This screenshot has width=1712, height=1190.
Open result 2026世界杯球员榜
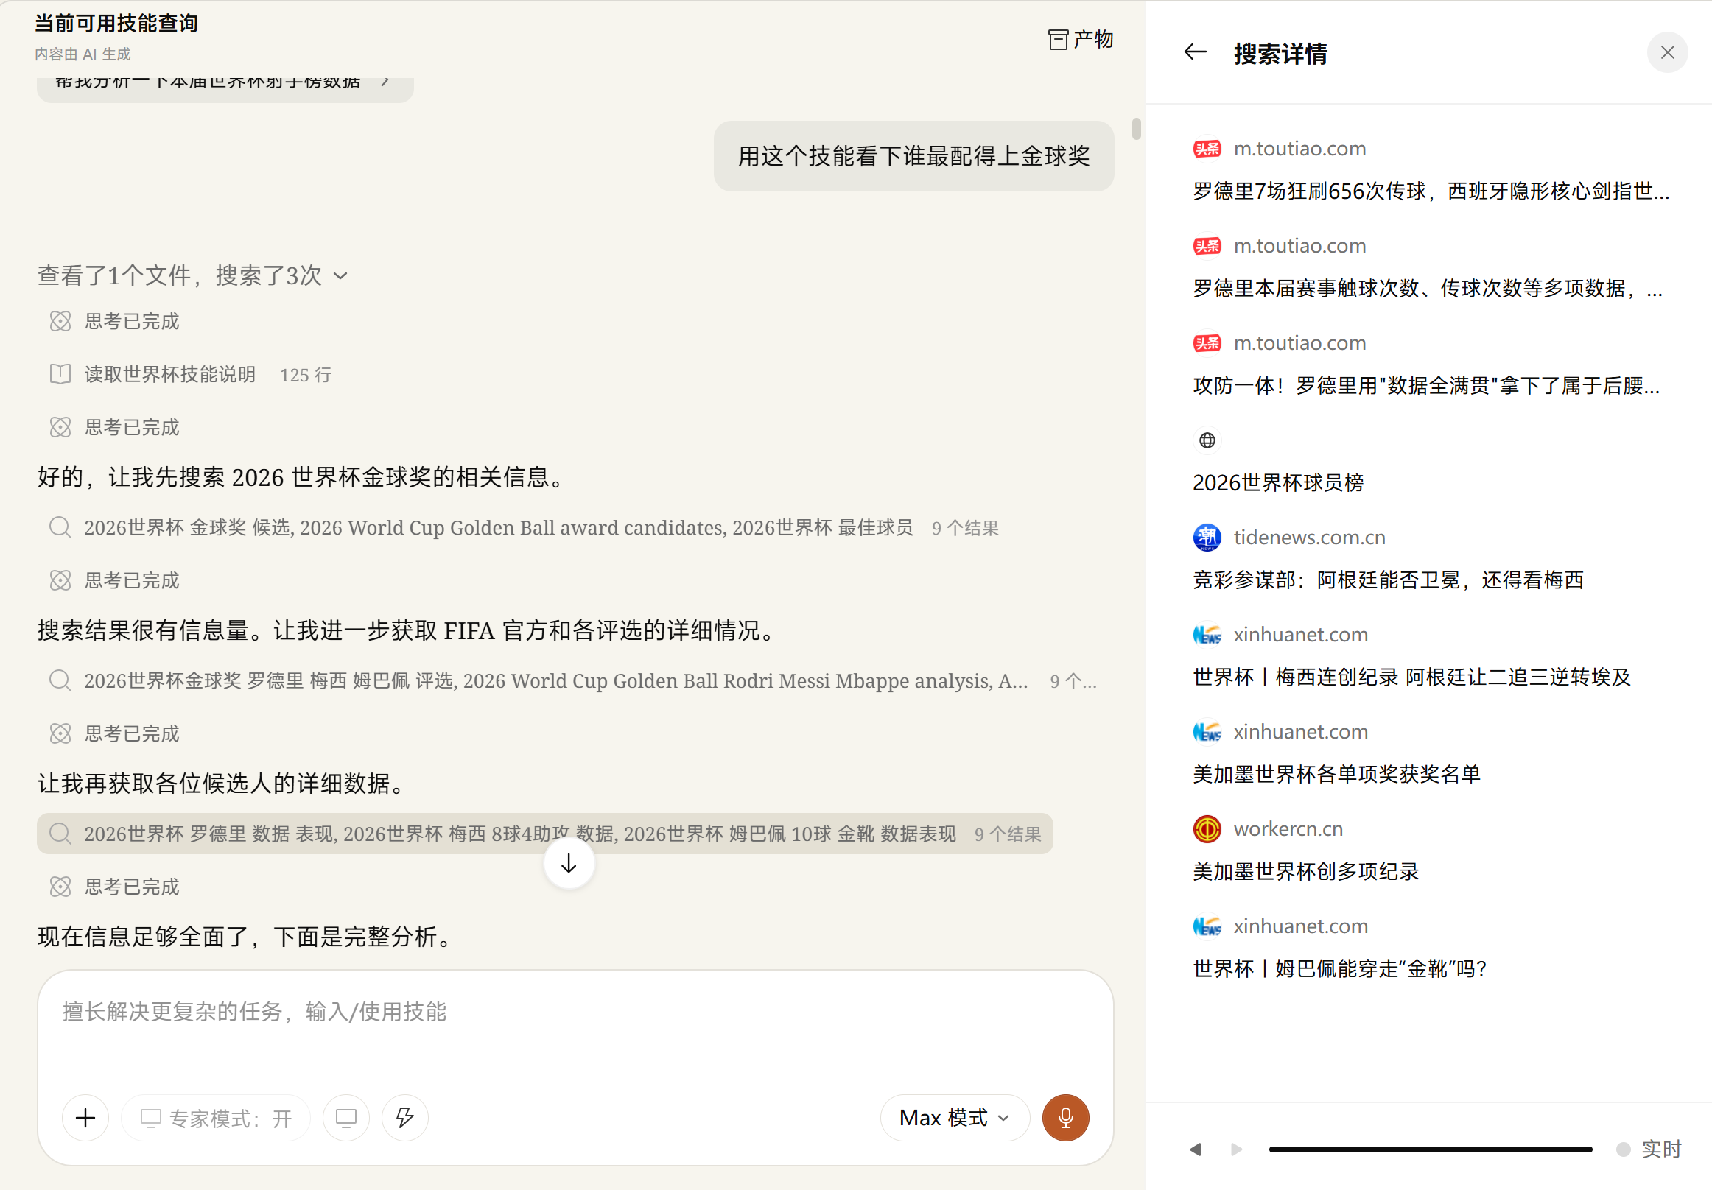click(x=1278, y=482)
